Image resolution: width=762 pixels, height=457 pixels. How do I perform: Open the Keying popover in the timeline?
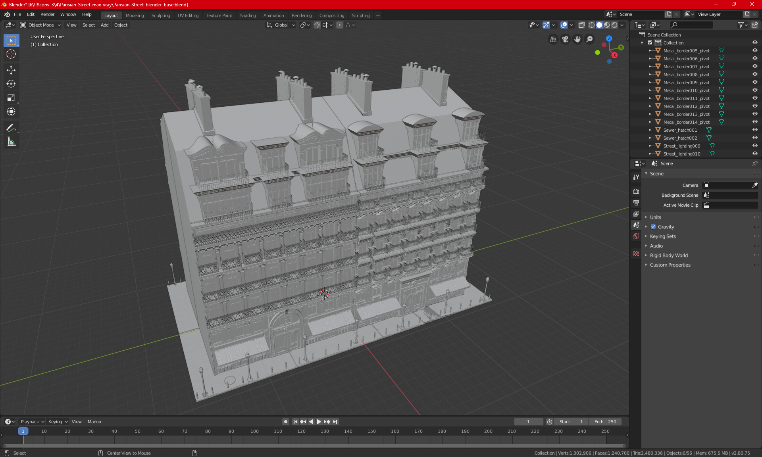pyautogui.click(x=58, y=422)
